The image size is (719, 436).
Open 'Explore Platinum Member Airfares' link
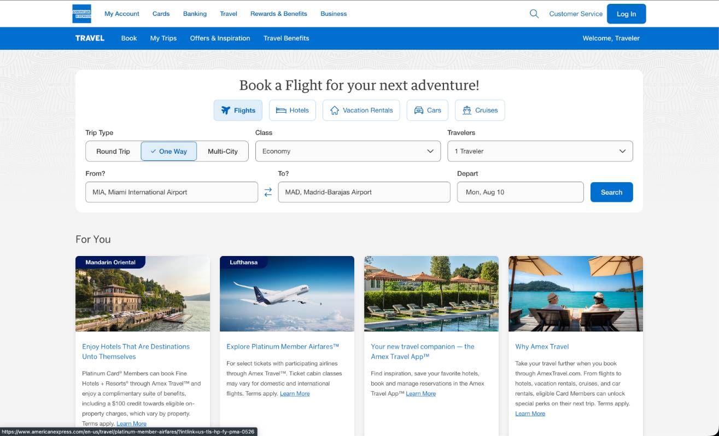283,346
